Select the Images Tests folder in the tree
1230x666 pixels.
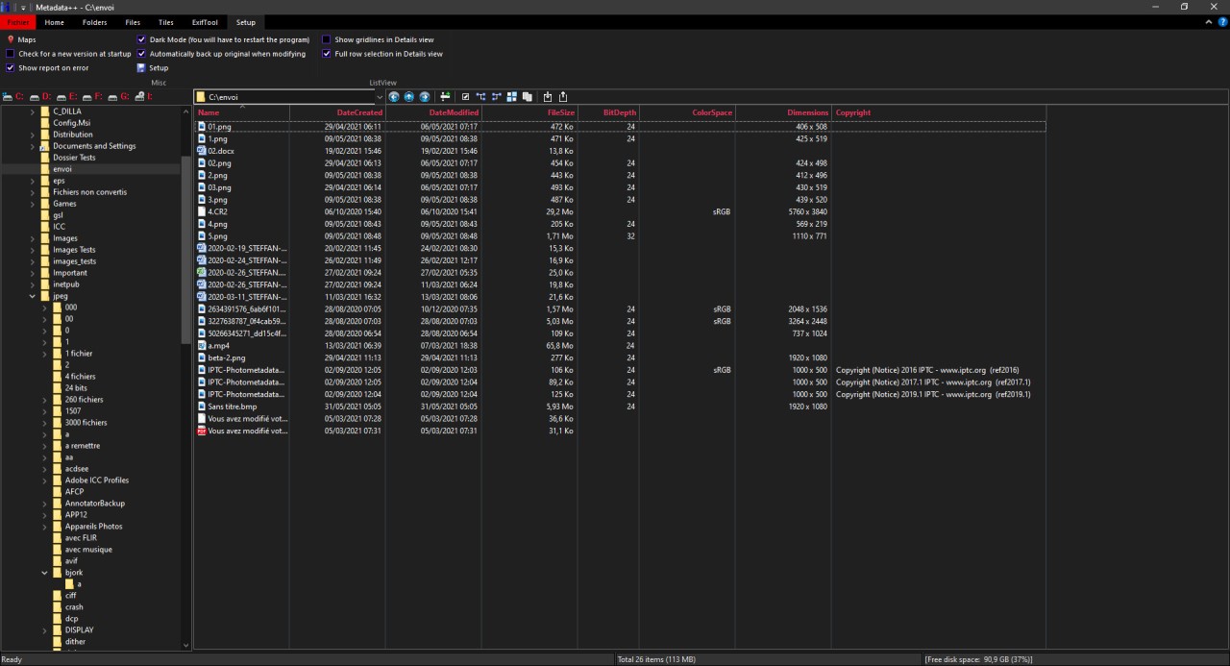(74, 250)
